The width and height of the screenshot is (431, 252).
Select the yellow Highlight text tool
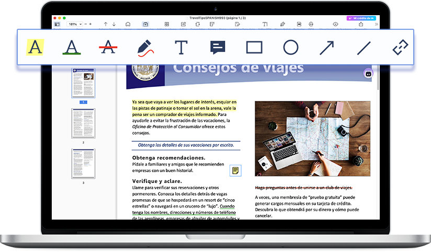click(35, 47)
